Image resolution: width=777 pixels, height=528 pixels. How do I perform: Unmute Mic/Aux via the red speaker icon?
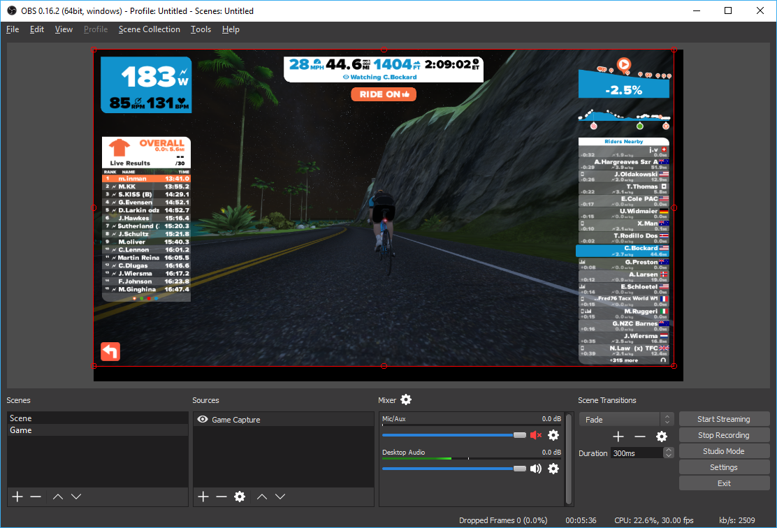(536, 435)
